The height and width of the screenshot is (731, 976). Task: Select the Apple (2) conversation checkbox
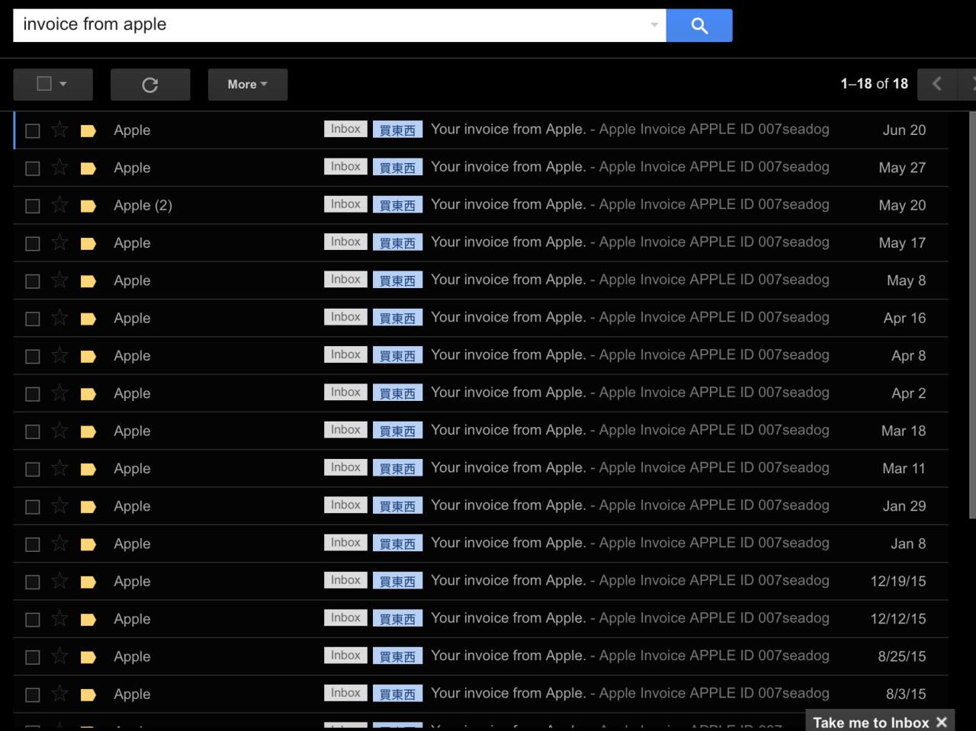[x=33, y=206]
